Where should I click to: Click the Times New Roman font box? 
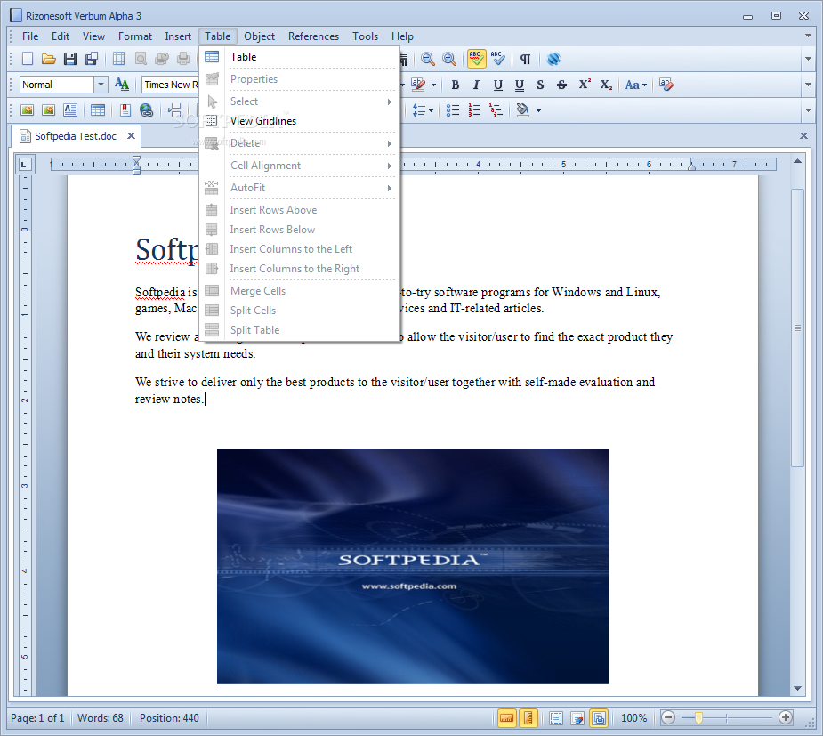coord(171,85)
